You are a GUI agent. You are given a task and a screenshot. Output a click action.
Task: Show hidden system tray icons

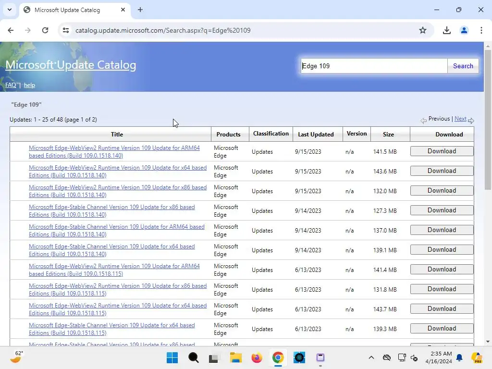(x=371, y=357)
